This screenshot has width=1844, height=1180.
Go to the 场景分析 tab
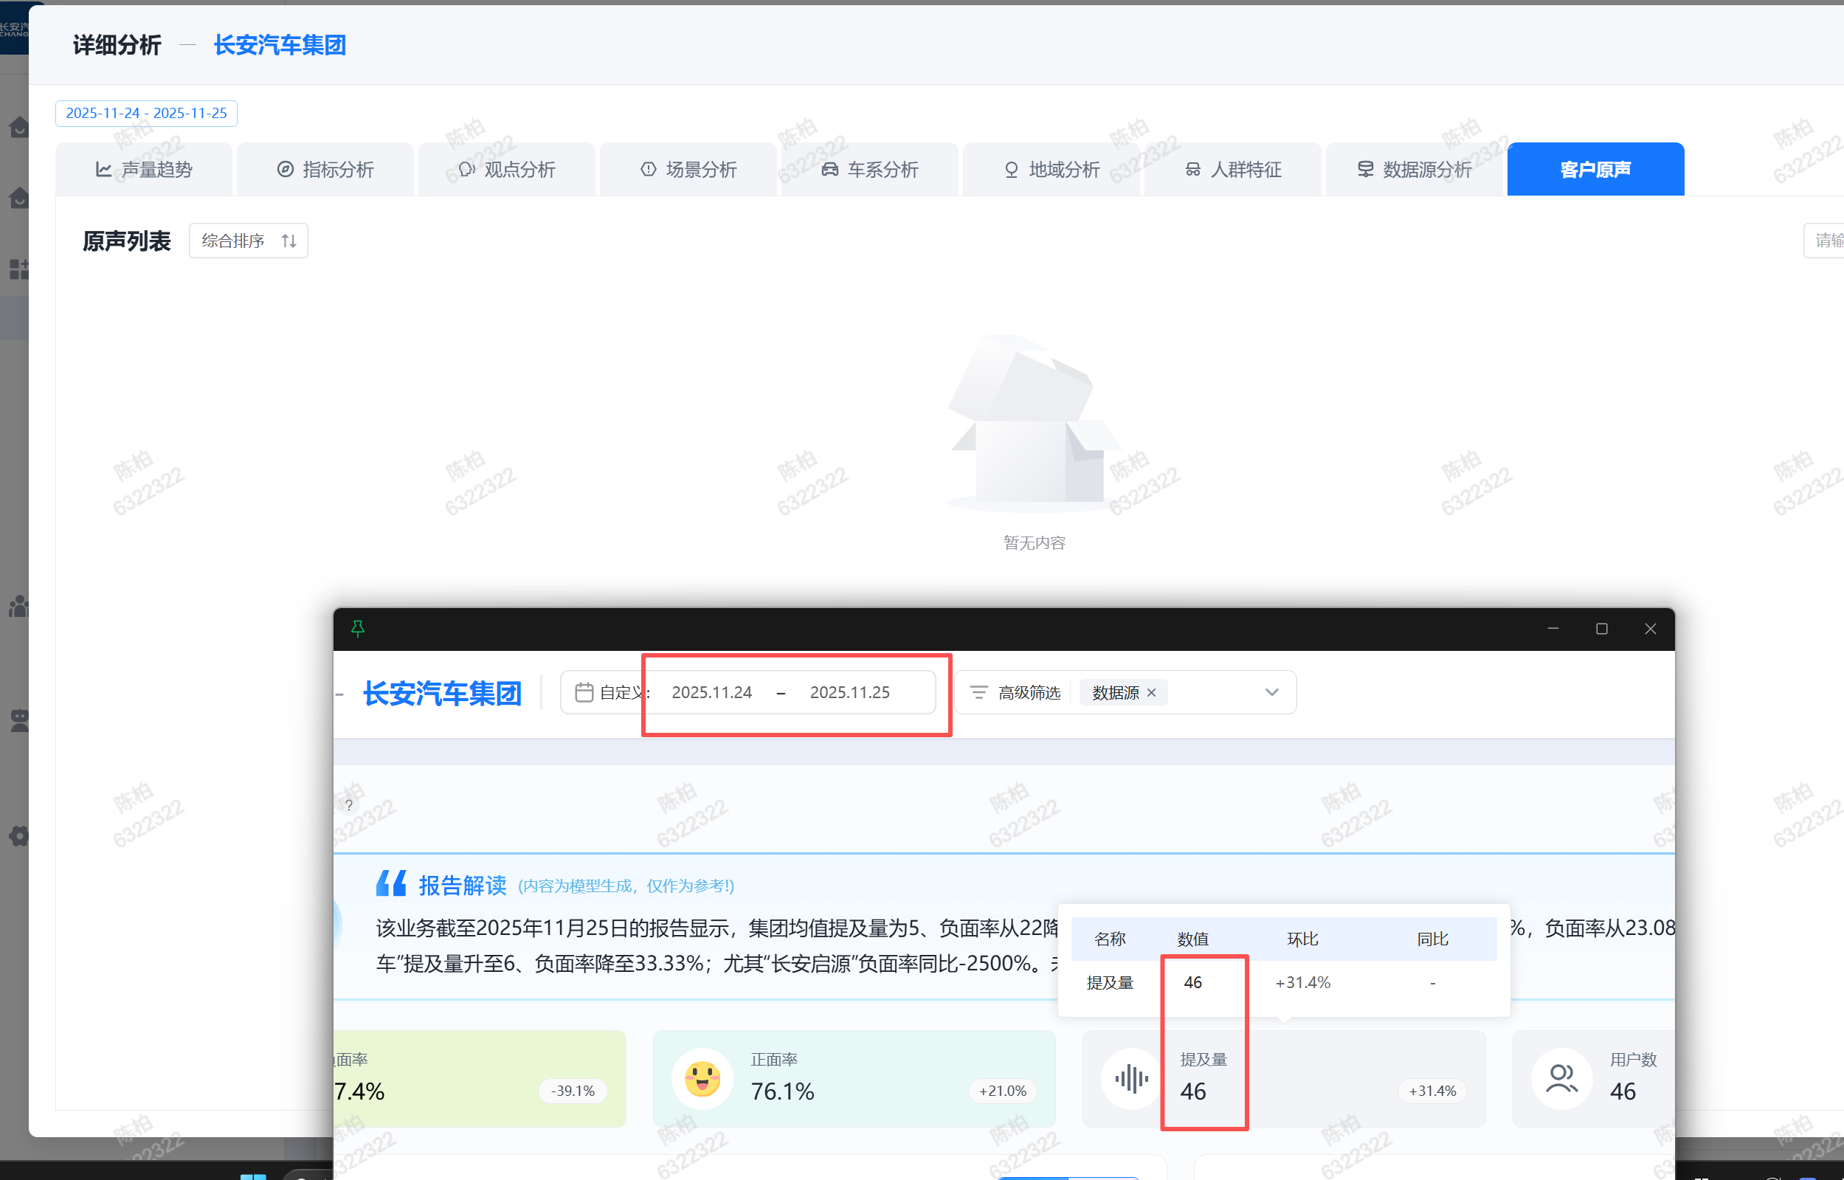coord(688,169)
